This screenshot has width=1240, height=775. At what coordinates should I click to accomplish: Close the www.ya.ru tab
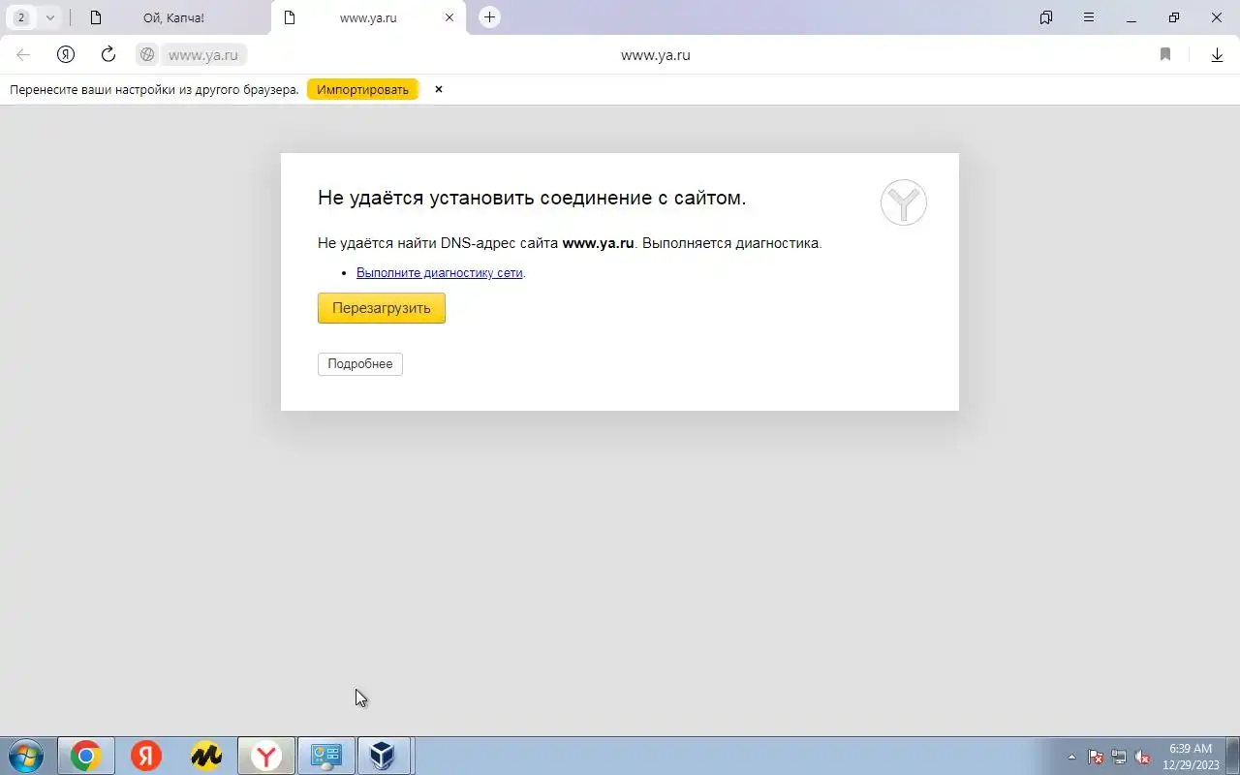point(449,17)
